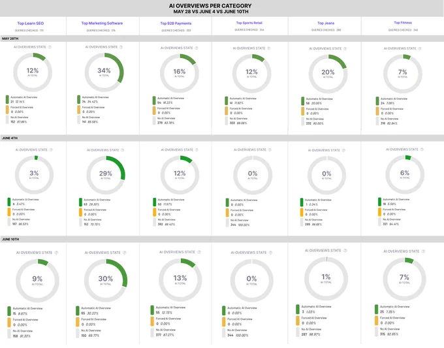The image size is (444, 348).
Task: Select the 29% AI Total donut chart
Action: coord(106,175)
